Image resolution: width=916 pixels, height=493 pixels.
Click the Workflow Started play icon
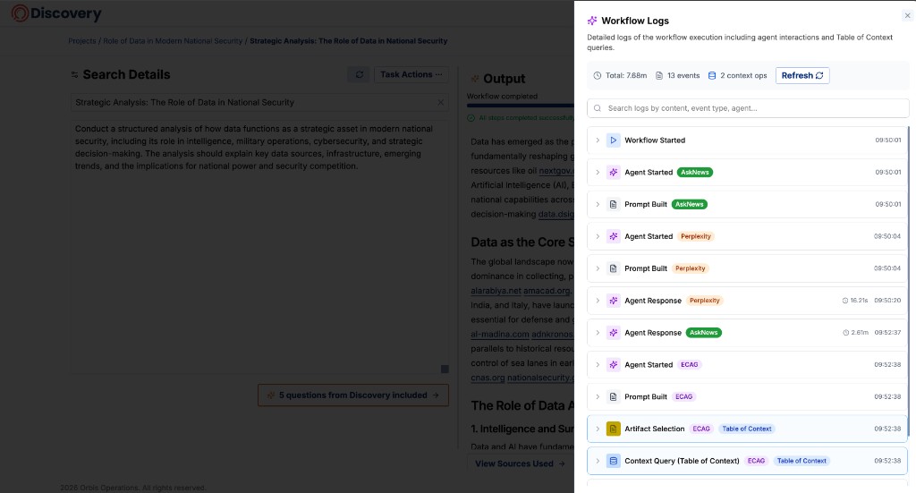pos(613,140)
